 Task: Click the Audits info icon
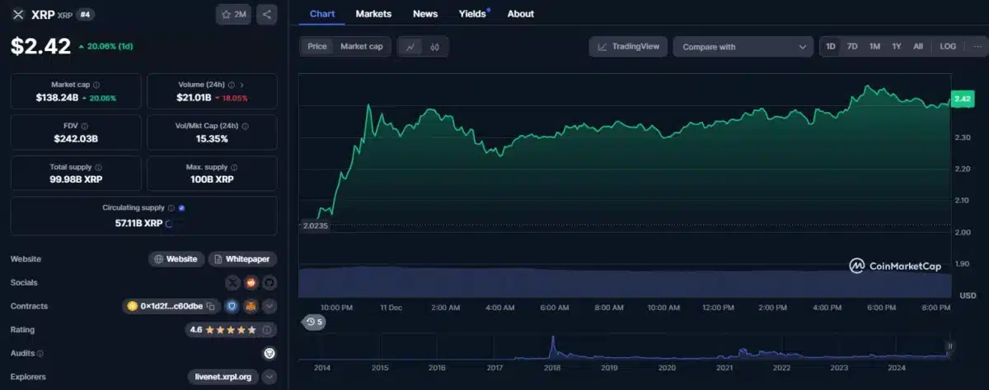[40, 354]
